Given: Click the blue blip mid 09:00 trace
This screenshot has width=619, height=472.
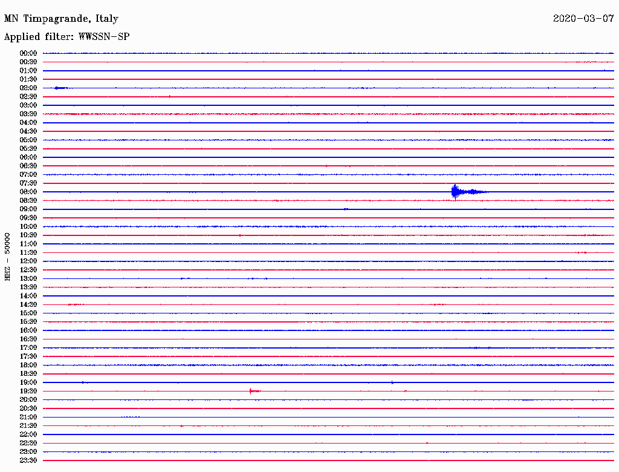Looking at the screenshot, I should (346, 209).
